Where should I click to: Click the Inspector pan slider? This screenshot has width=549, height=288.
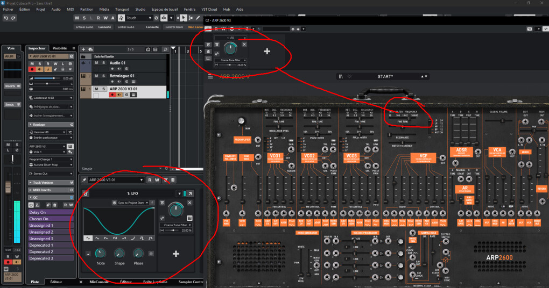coord(46,84)
